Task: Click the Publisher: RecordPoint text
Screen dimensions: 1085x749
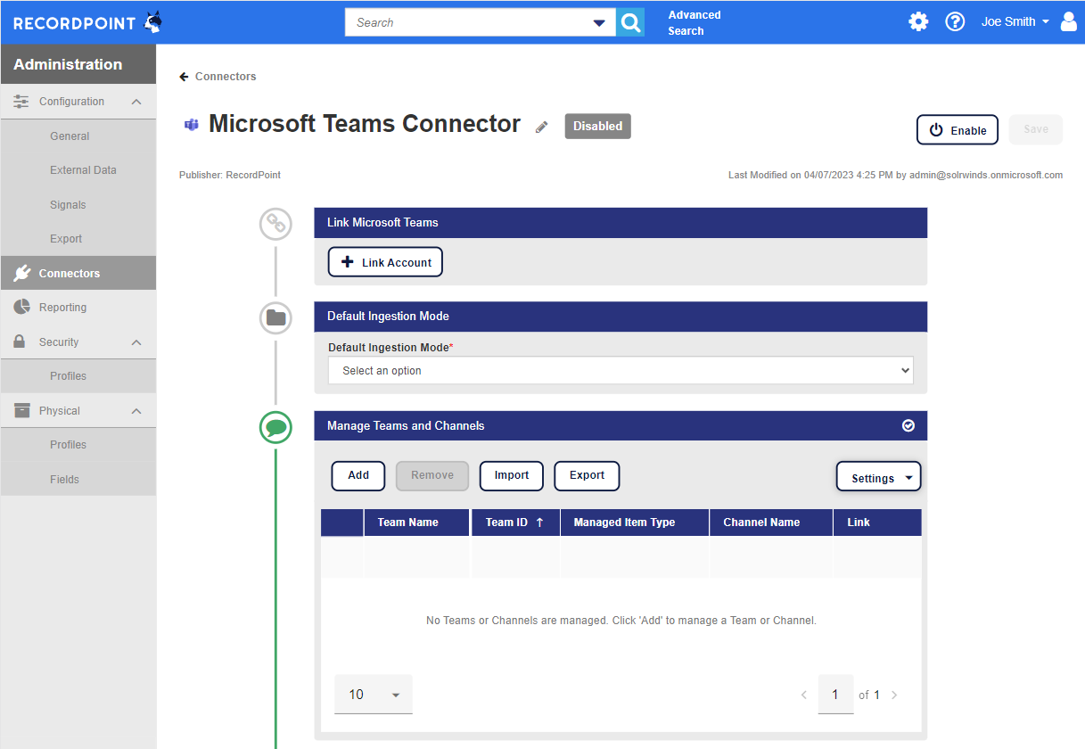Action: pyautogui.click(x=230, y=176)
